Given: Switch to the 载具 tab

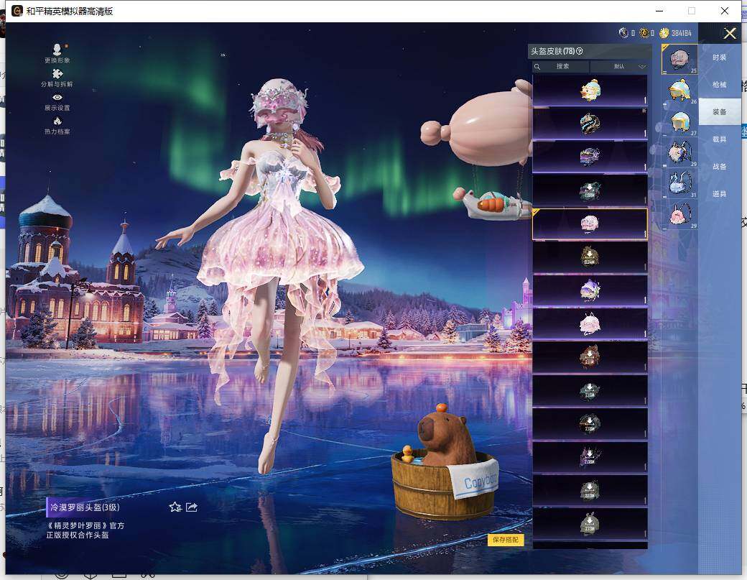Looking at the screenshot, I should coord(720,139).
